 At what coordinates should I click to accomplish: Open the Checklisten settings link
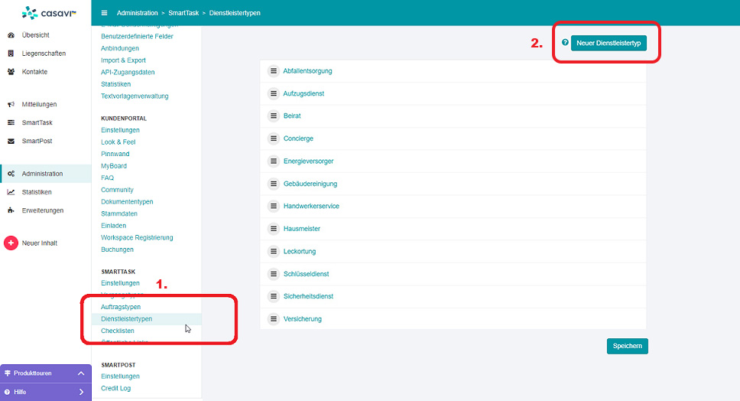point(117,331)
